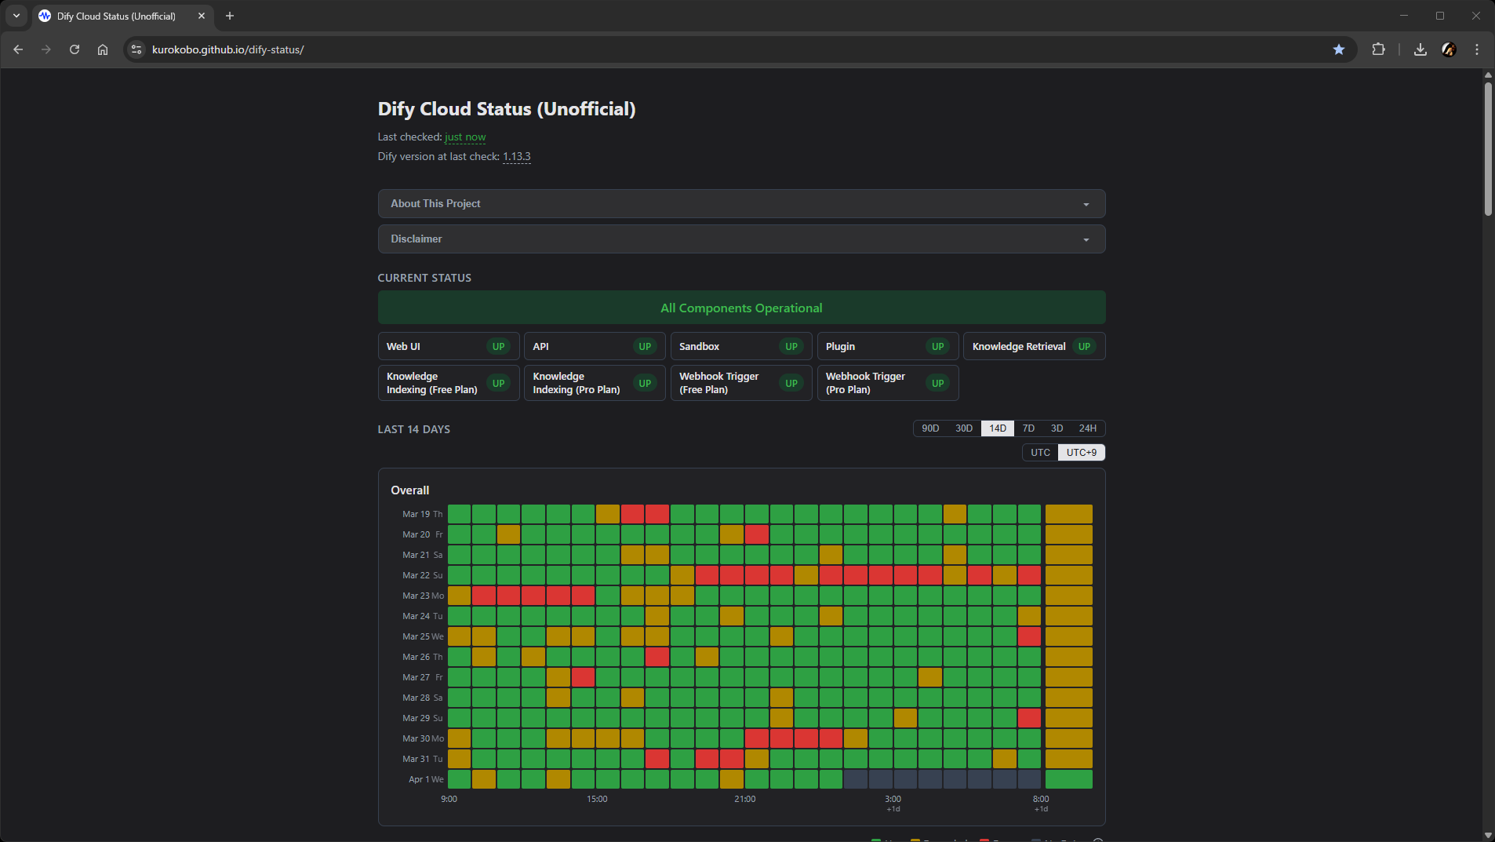
Task: Click the 'just now' last checked link
Action: point(465,137)
